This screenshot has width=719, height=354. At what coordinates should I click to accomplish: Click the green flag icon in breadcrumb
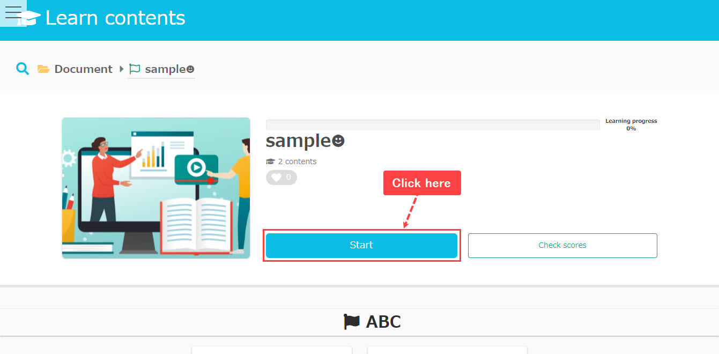pos(135,69)
